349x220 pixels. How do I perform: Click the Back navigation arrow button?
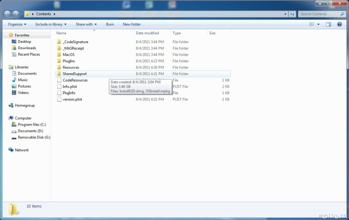point(7,14)
